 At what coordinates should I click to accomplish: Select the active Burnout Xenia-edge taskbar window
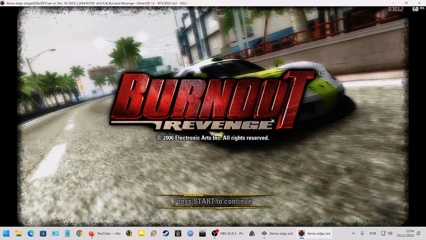click(315, 233)
